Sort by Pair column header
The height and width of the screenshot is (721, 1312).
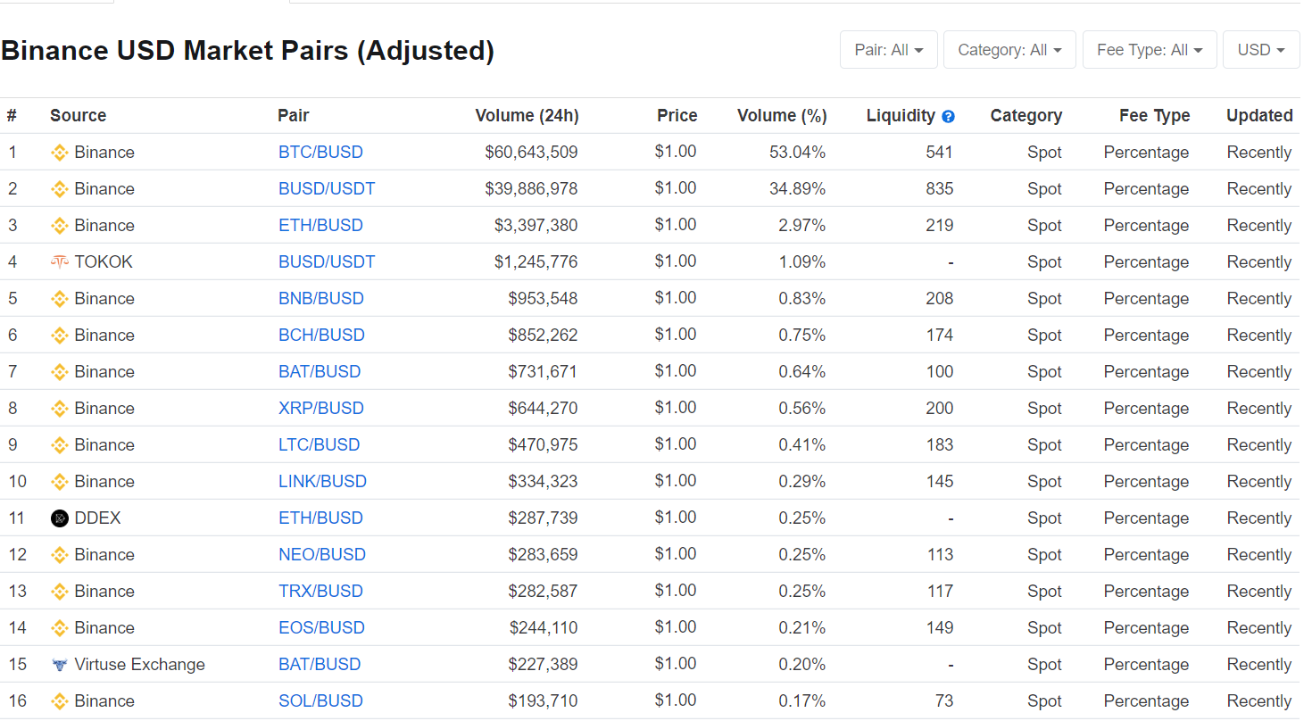coord(294,116)
